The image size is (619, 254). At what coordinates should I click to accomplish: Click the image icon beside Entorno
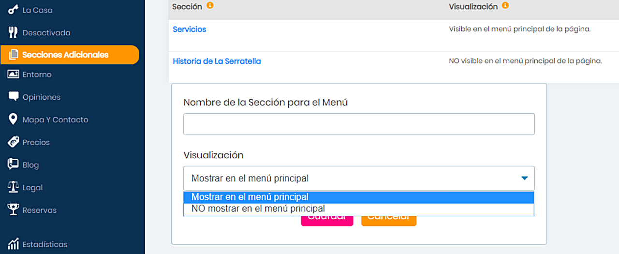[14, 75]
